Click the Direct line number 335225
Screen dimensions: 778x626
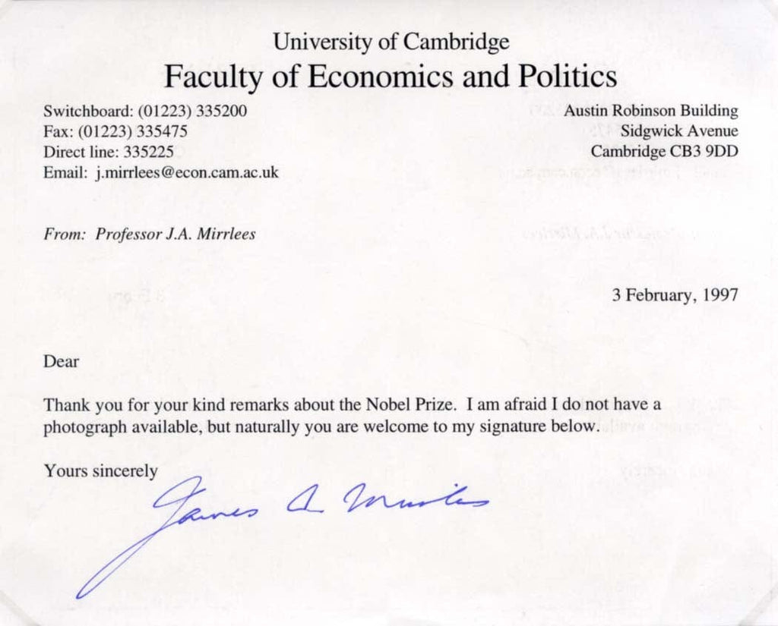pyautogui.click(x=148, y=152)
